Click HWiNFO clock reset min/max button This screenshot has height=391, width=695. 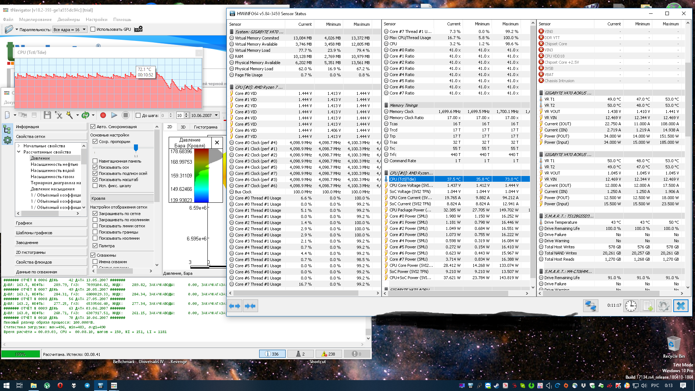coord(631,306)
